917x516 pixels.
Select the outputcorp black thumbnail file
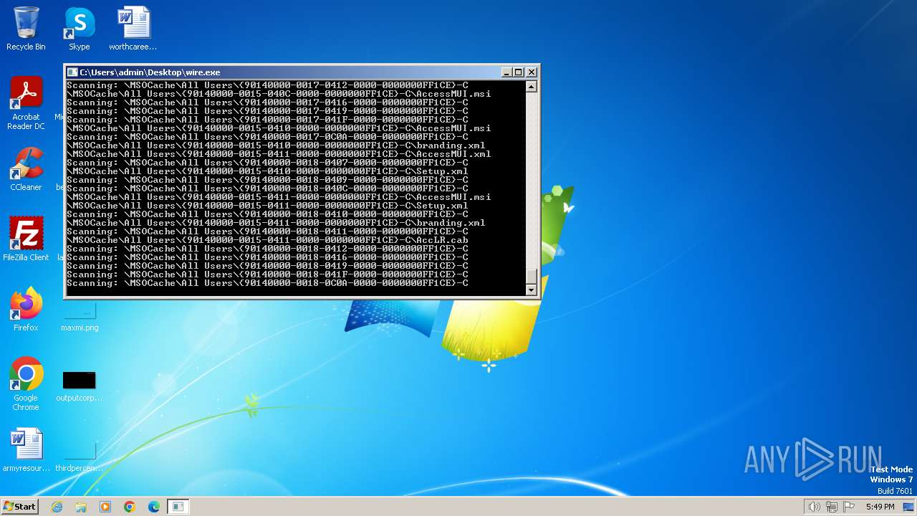click(x=79, y=386)
